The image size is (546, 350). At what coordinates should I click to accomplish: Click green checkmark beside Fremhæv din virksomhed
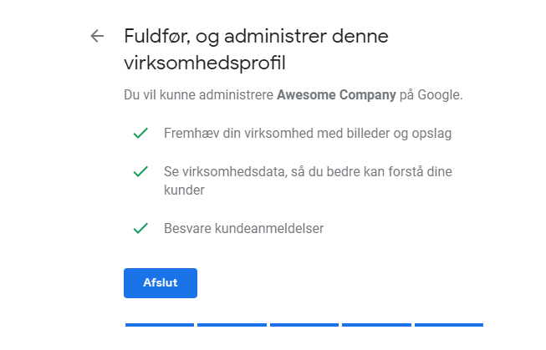(x=140, y=134)
